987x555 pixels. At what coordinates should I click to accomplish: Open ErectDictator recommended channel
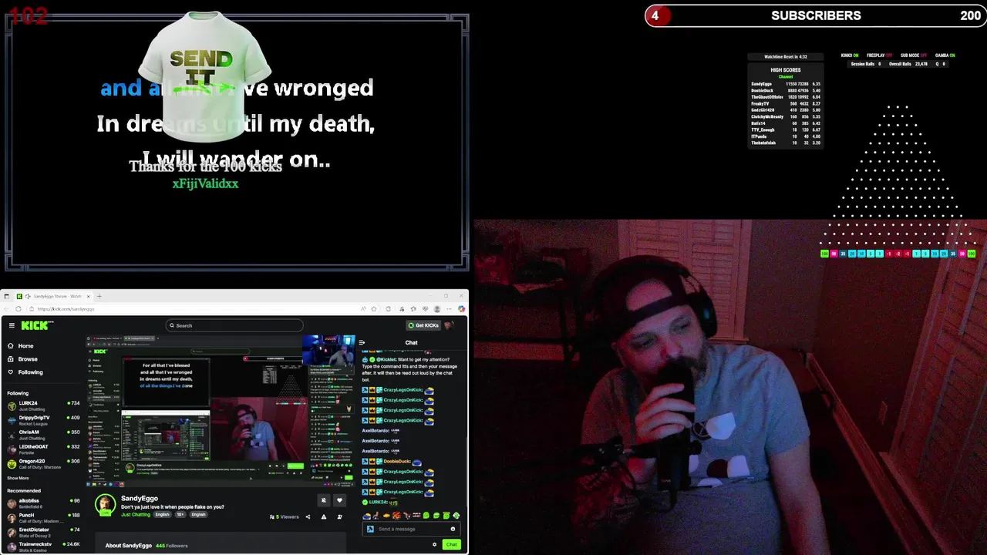coord(43,532)
